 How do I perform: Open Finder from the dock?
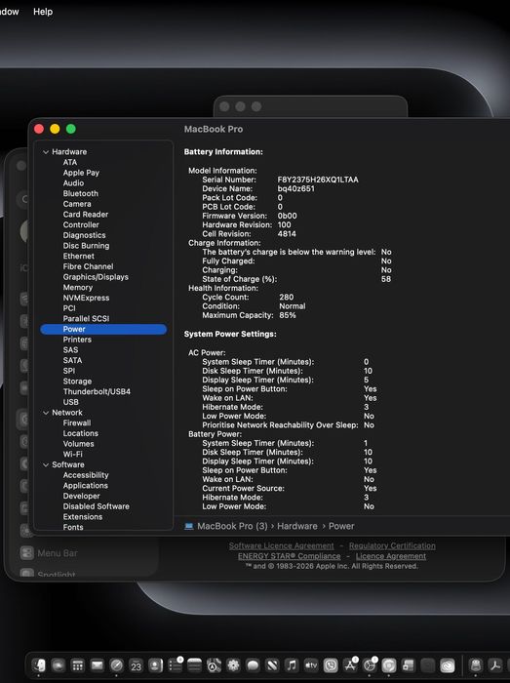39,664
